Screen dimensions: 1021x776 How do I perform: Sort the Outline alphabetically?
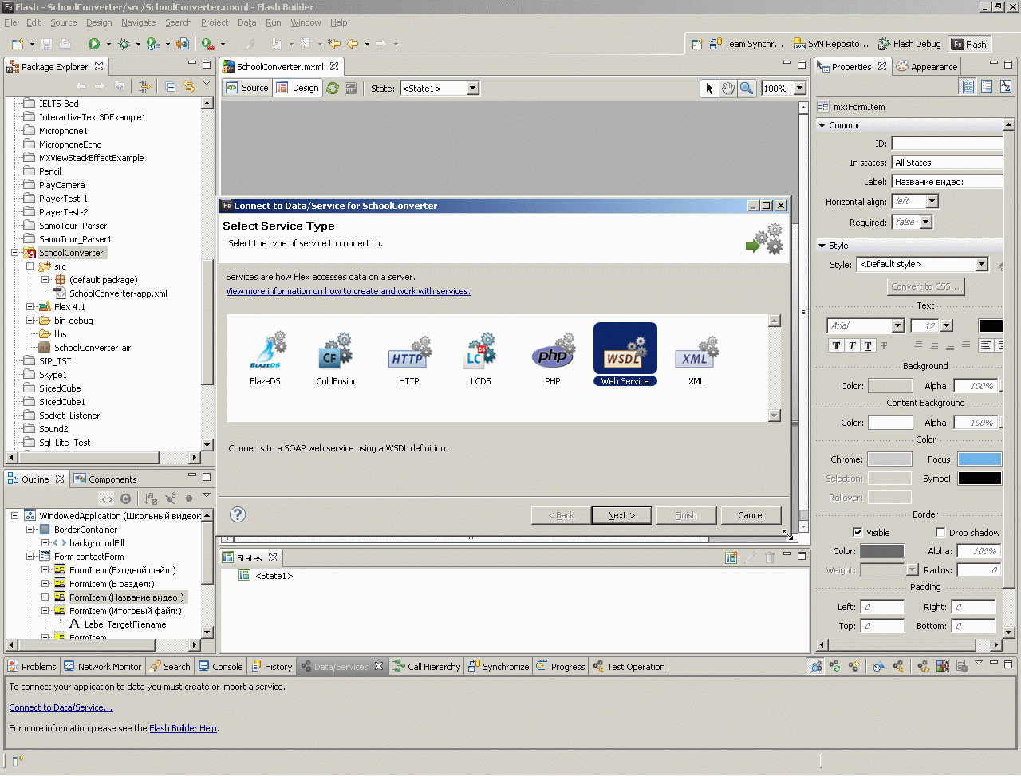151,498
